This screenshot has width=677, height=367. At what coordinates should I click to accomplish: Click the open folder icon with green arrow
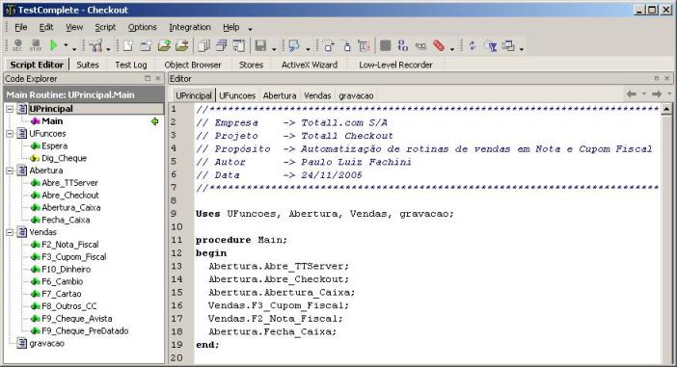[164, 45]
